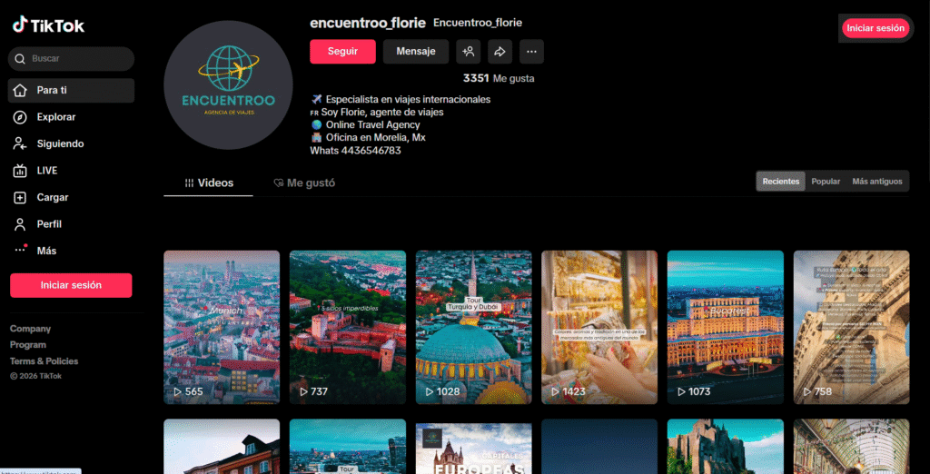The image size is (930, 474).
Task: Open Cargar upload option in sidebar
Action: 52,197
